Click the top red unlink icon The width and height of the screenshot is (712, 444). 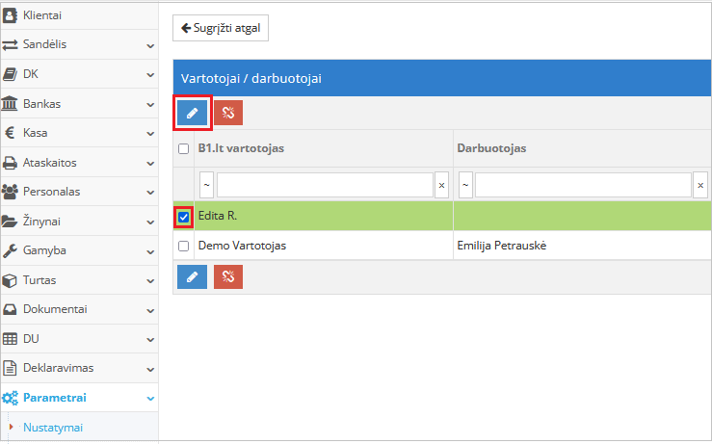pos(228,113)
